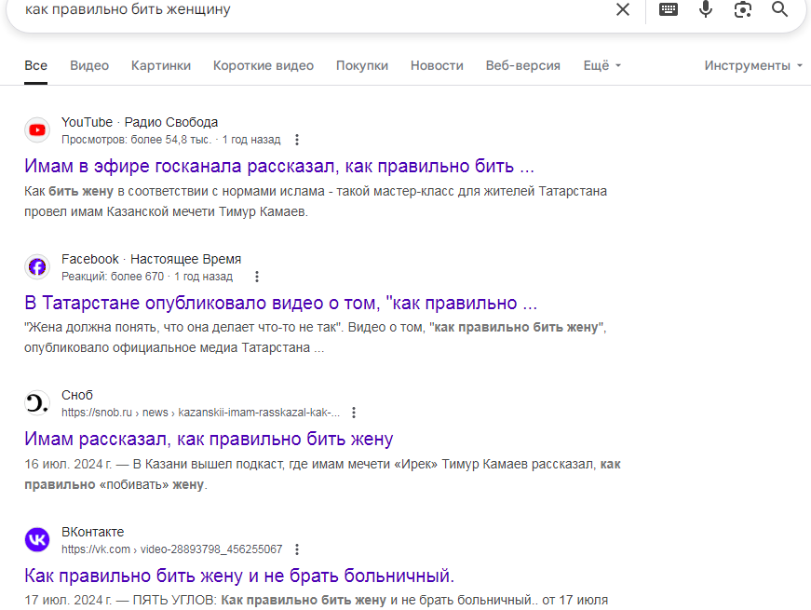Open the on-screen keyboard icon
Viewport: 811px width, 610px height.
click(x=669, y=9)
